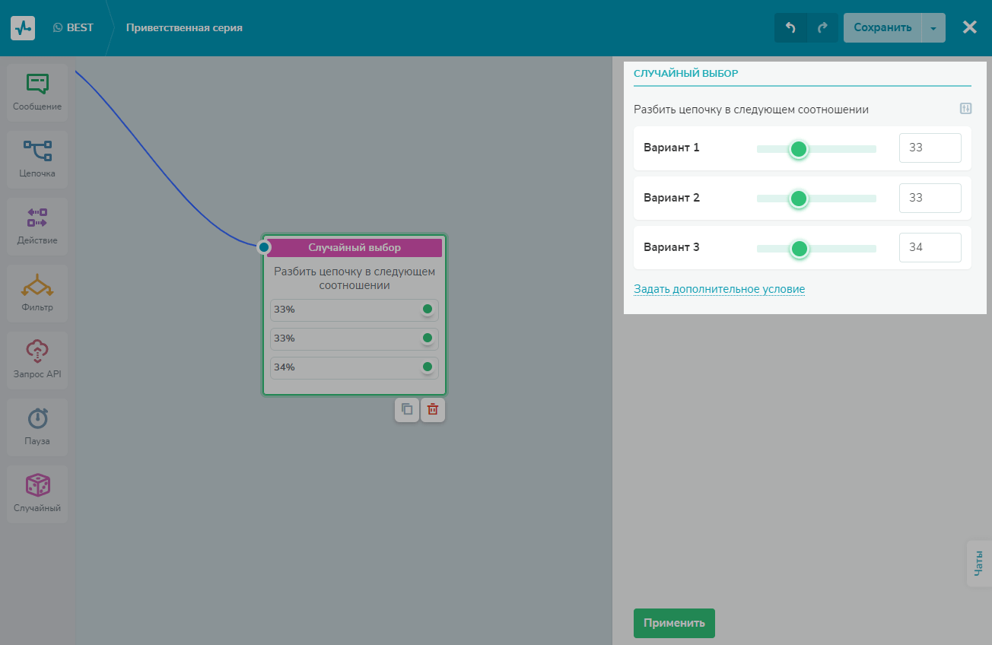
Task: Click the green output connector for 34%
Action: [428, 367]
